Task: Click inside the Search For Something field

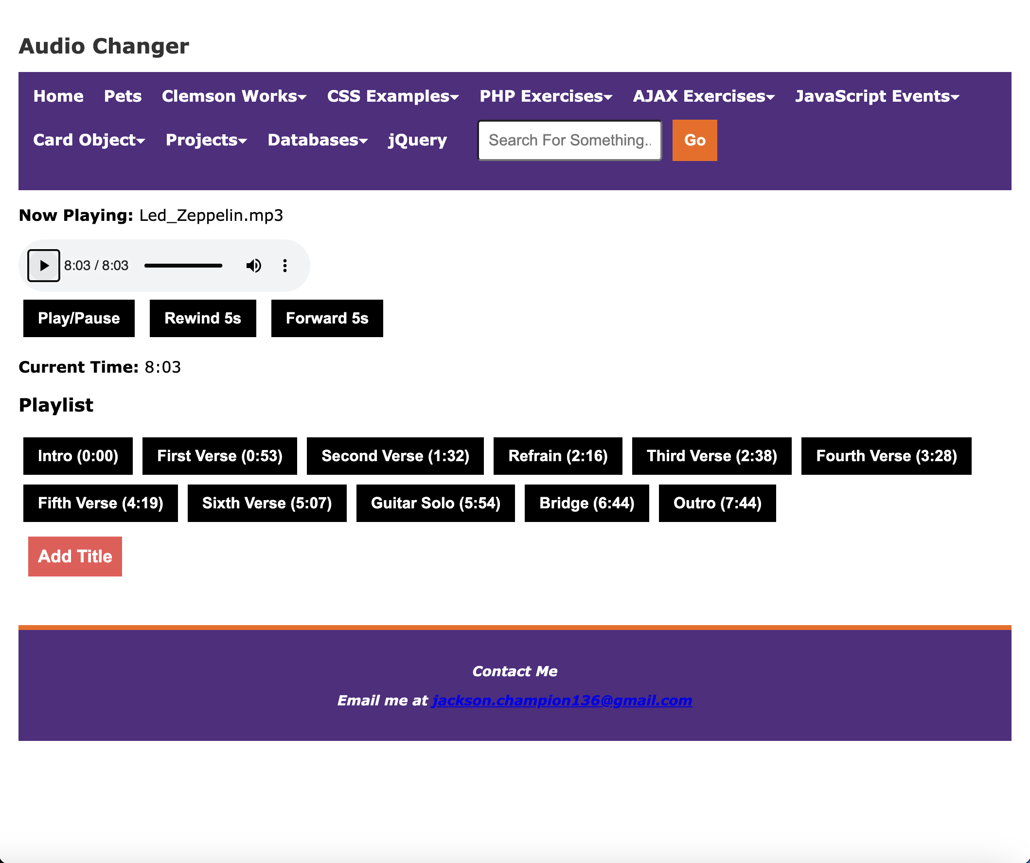Action: click(569, 140)
